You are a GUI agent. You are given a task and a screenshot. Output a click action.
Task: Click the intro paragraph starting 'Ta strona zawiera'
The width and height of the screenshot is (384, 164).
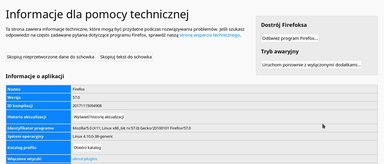pyautogui.click(x=125, y=32)
